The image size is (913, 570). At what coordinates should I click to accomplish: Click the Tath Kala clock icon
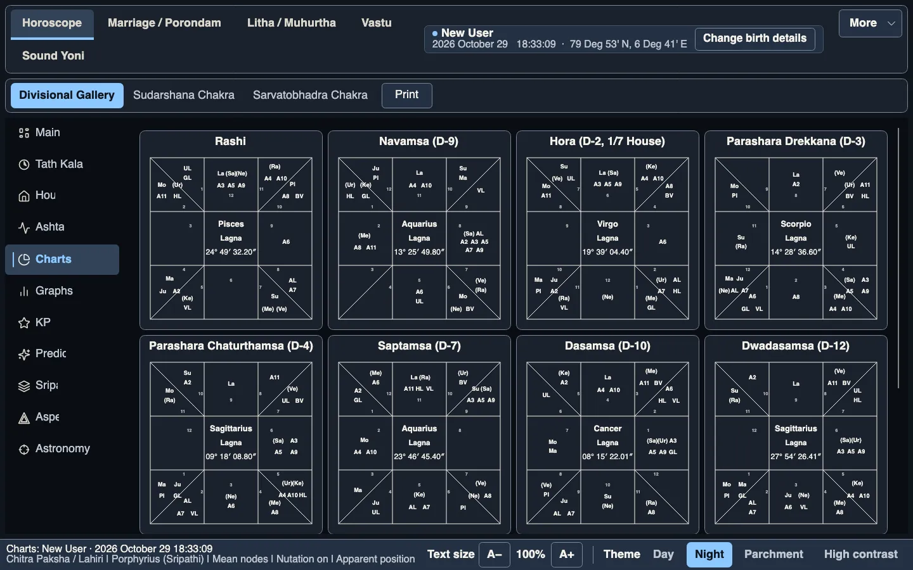tap(24, 165)
